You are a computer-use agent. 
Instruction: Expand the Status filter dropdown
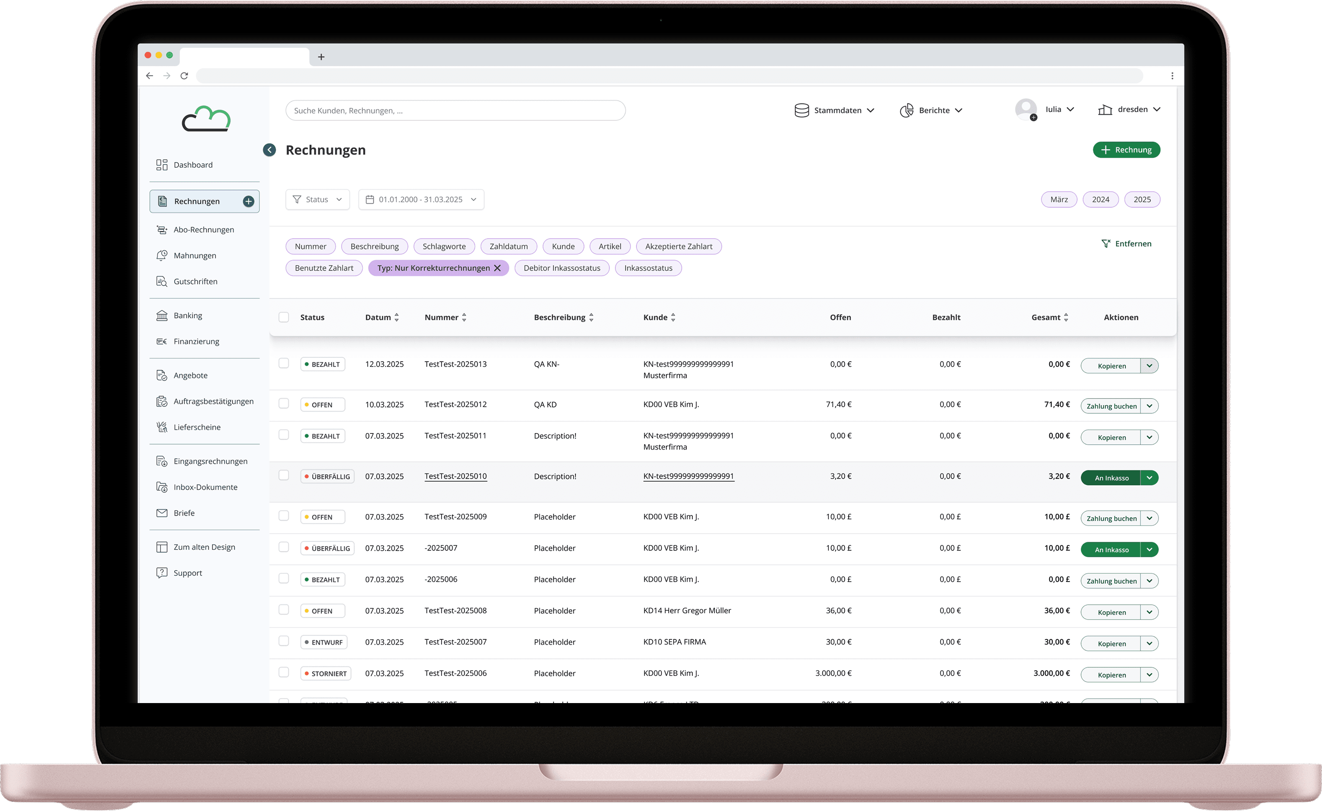[x=317, y=200]
